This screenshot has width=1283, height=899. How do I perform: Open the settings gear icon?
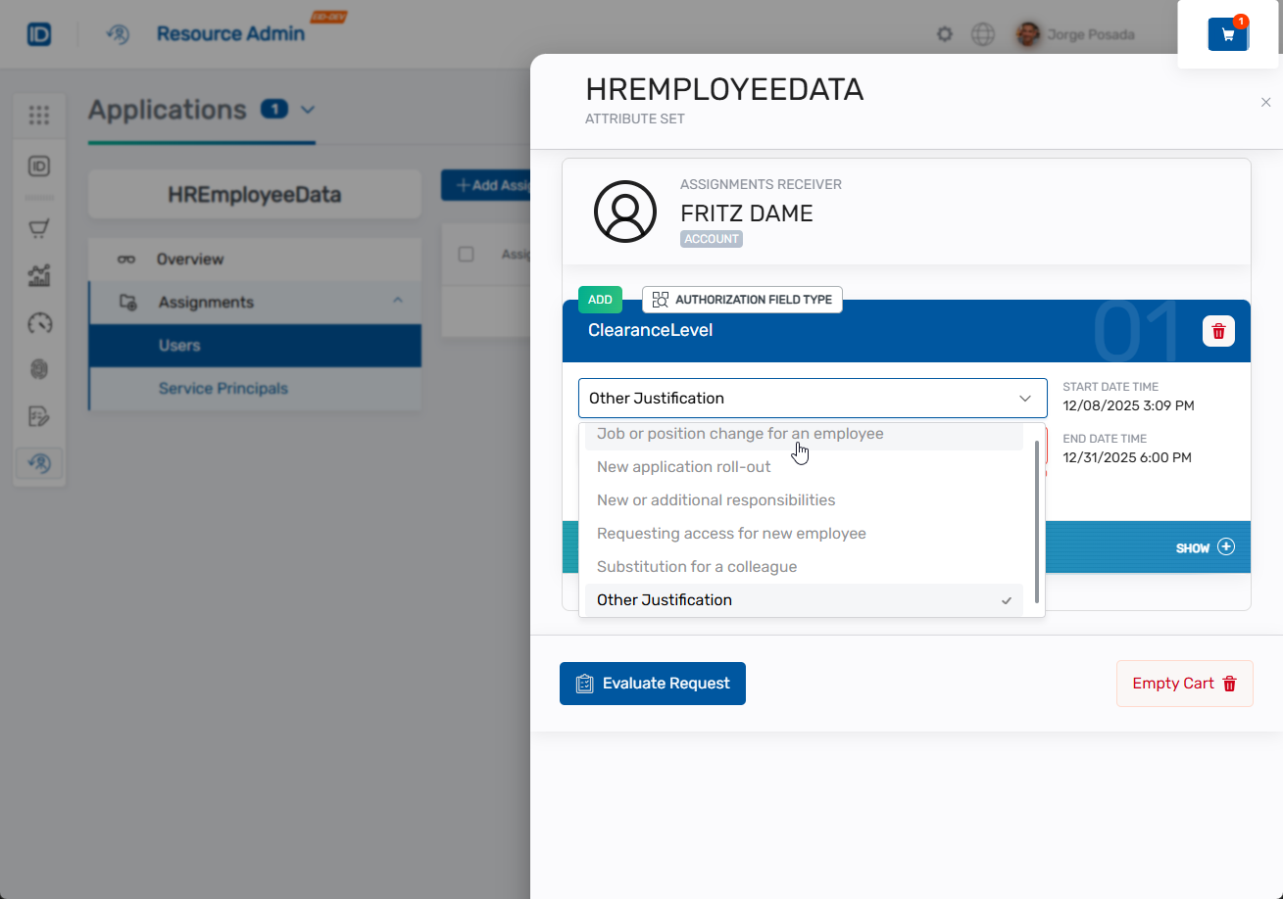(x=945, y=34)
